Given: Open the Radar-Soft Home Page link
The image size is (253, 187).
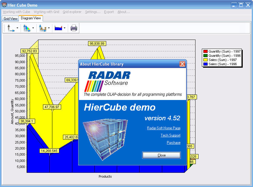Looking at the screenshot, I should pyautogui.click(x=163, y=128).
